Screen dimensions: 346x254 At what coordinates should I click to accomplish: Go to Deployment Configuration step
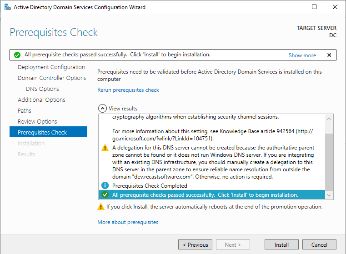(51, 67)
